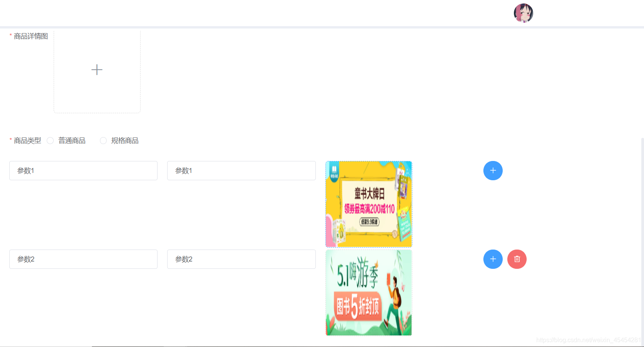Image resolution: width=644 pixels, height=347 pixels.
Task: Add a row using 参数1 row's blue plus button
Action: click(493, 171)
